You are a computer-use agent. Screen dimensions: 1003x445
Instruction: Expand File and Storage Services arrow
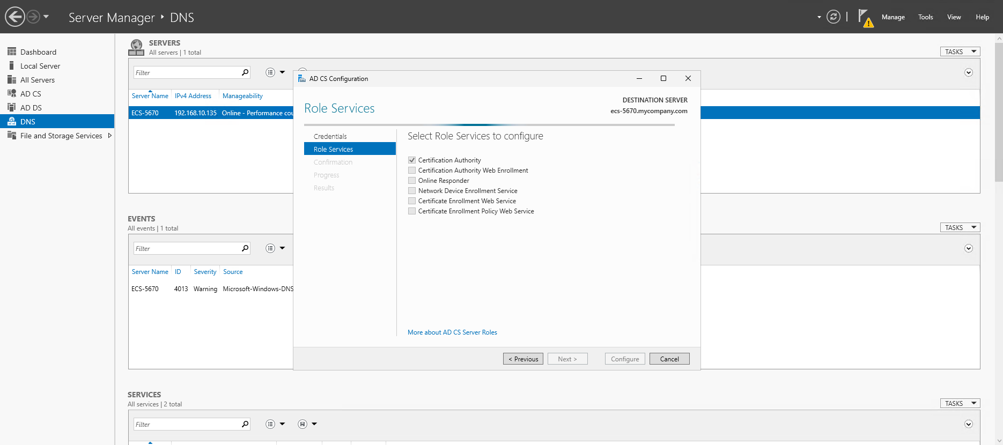point(110,136)
